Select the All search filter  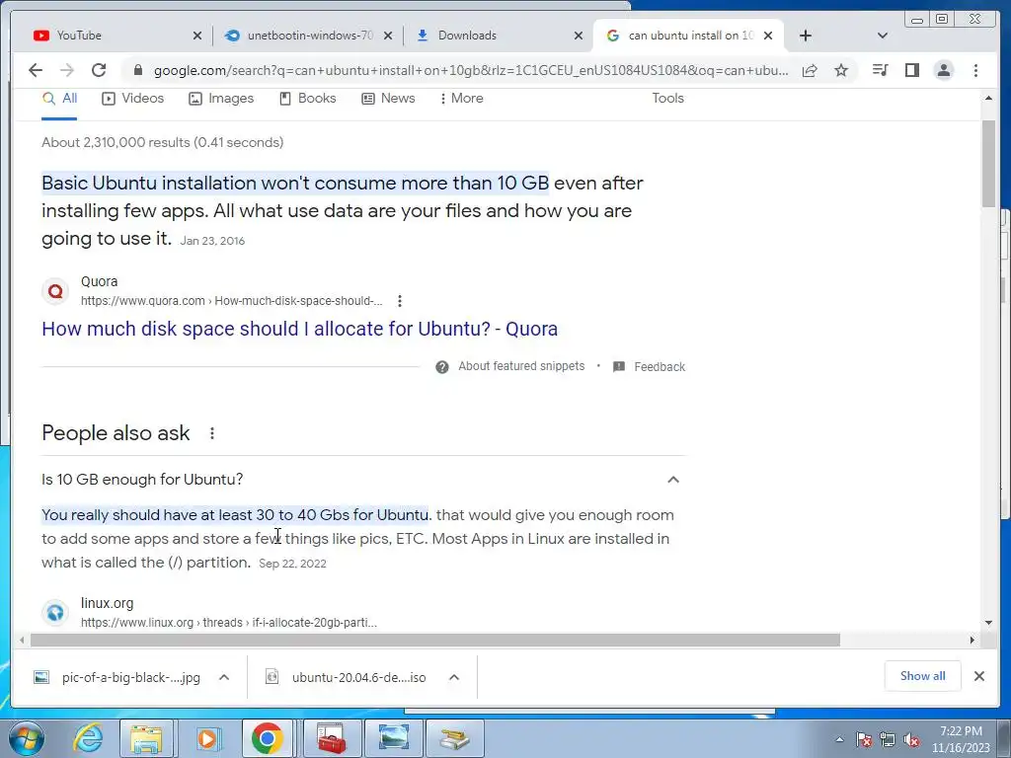coord(59,99)
